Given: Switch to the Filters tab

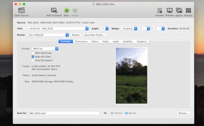Looking at the screenshot, I should point(95,42).
